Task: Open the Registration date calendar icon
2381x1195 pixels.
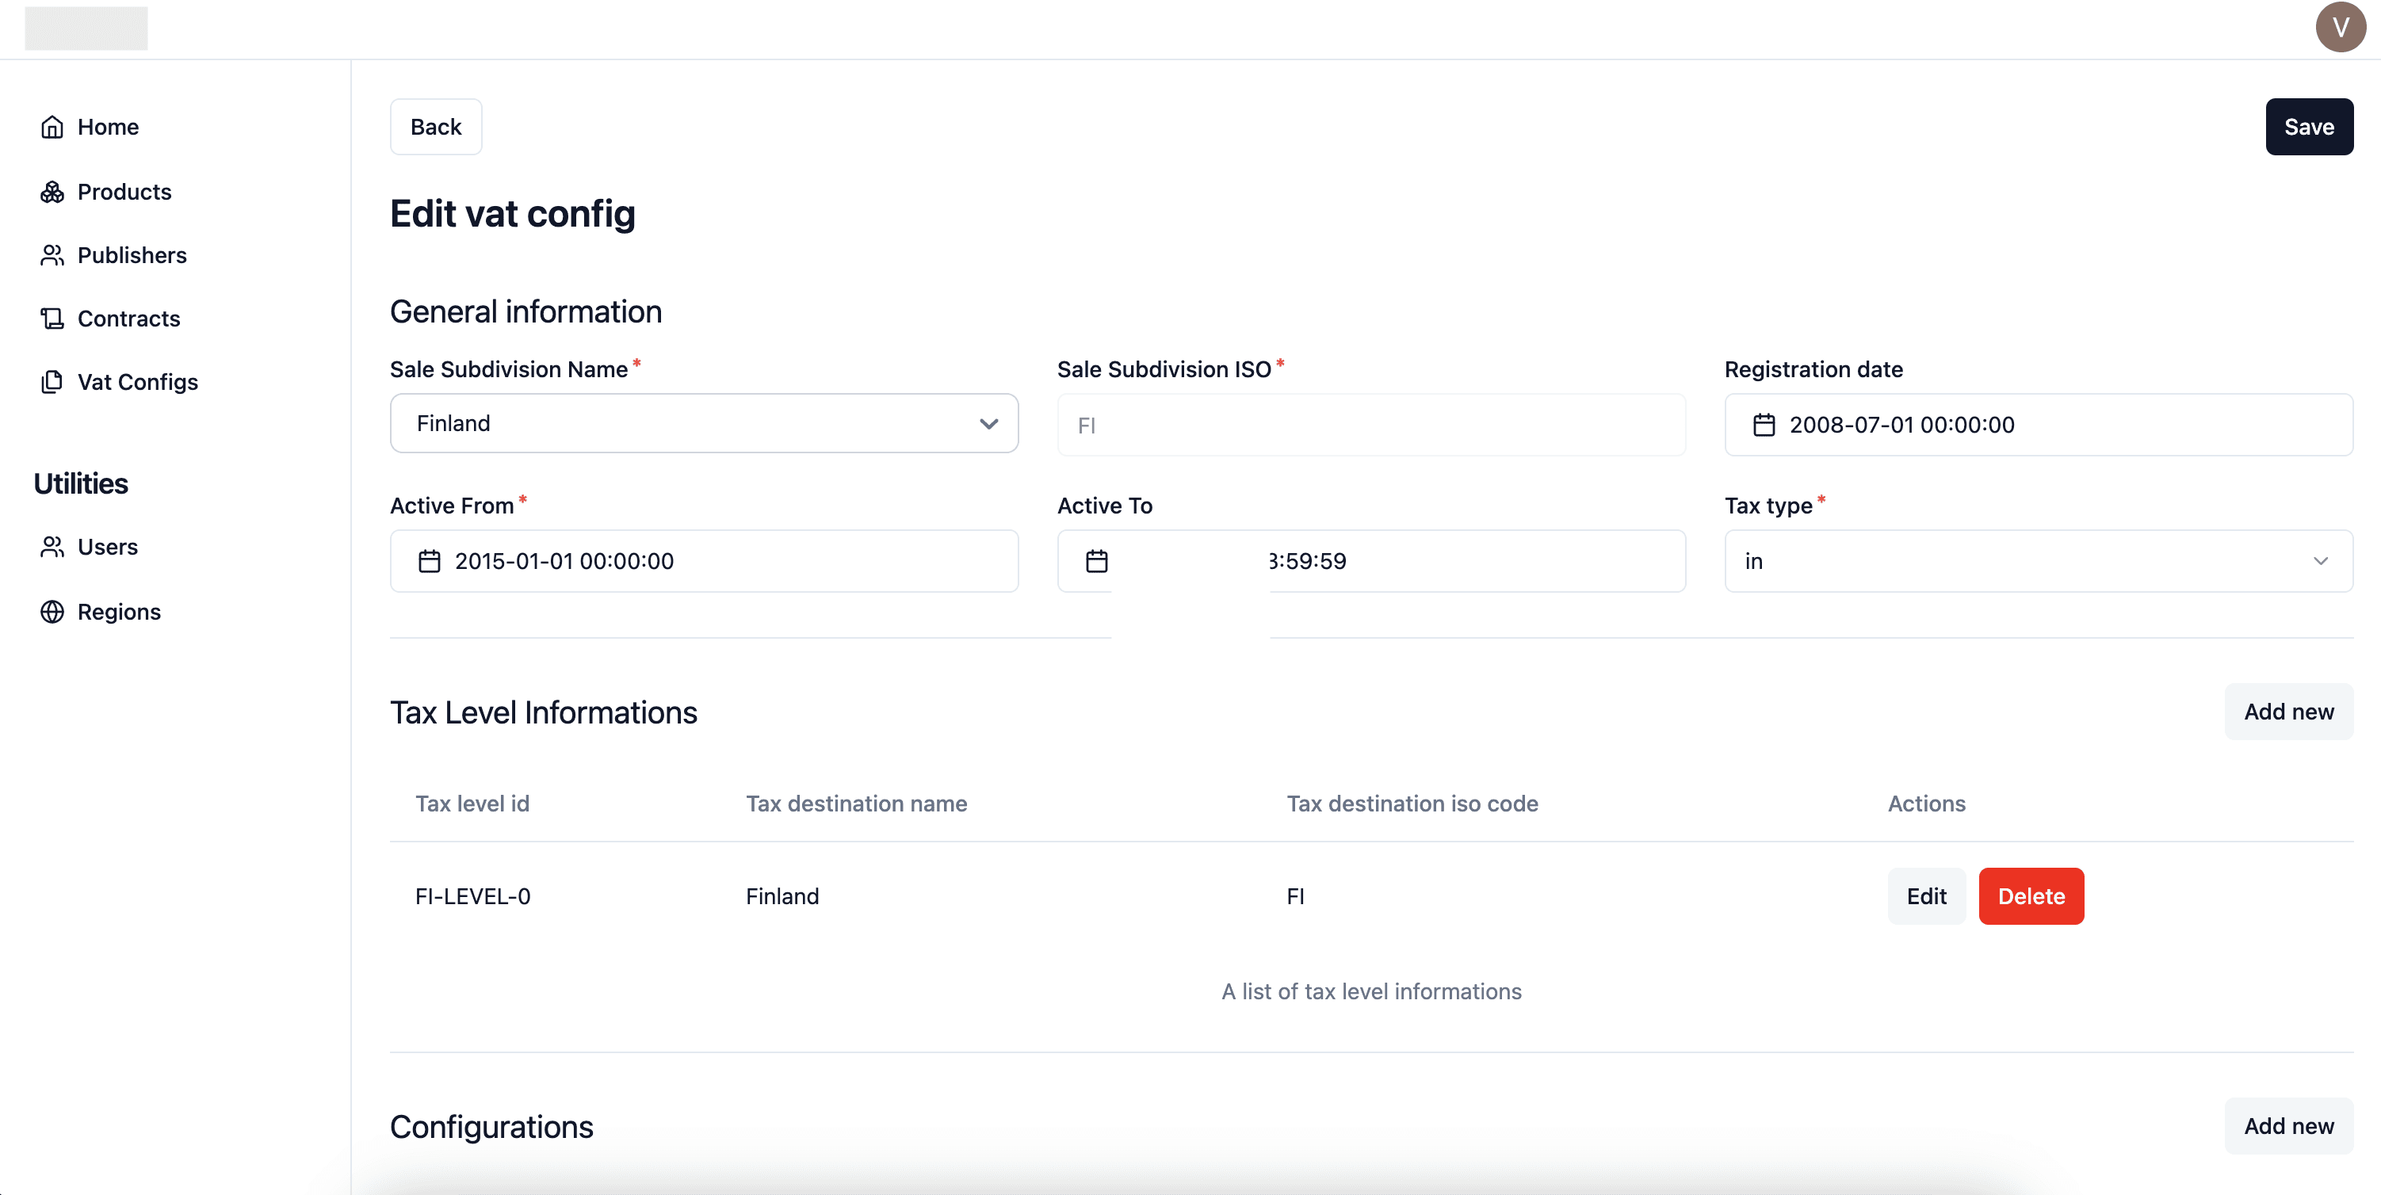Action: [1764, 425]
